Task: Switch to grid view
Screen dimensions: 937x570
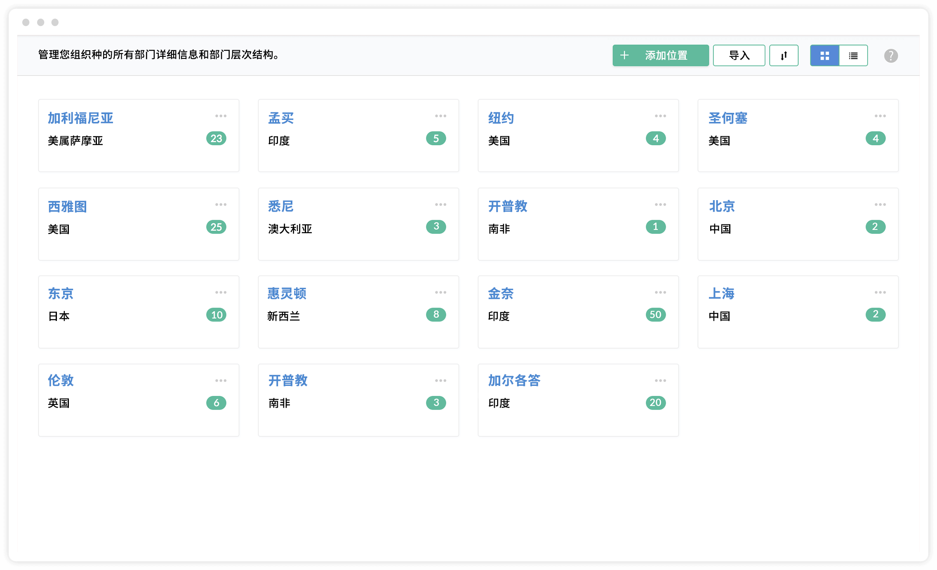Action: pos(824,56)
